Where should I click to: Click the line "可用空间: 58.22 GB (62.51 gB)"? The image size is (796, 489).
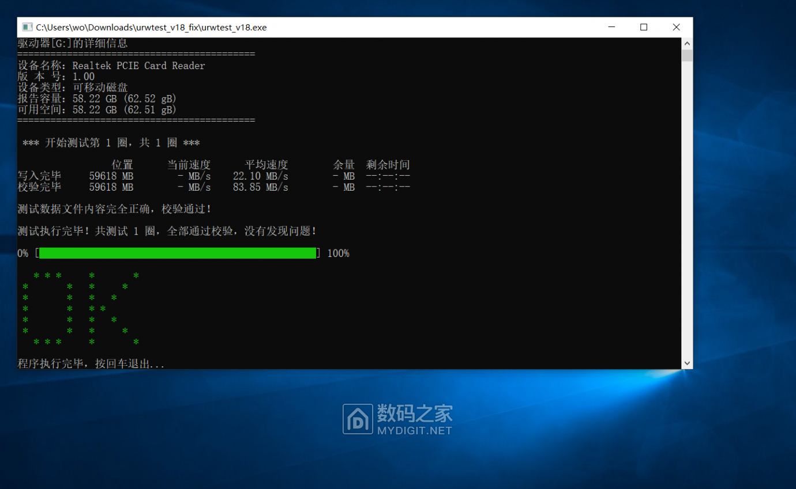tap(97, 110)
